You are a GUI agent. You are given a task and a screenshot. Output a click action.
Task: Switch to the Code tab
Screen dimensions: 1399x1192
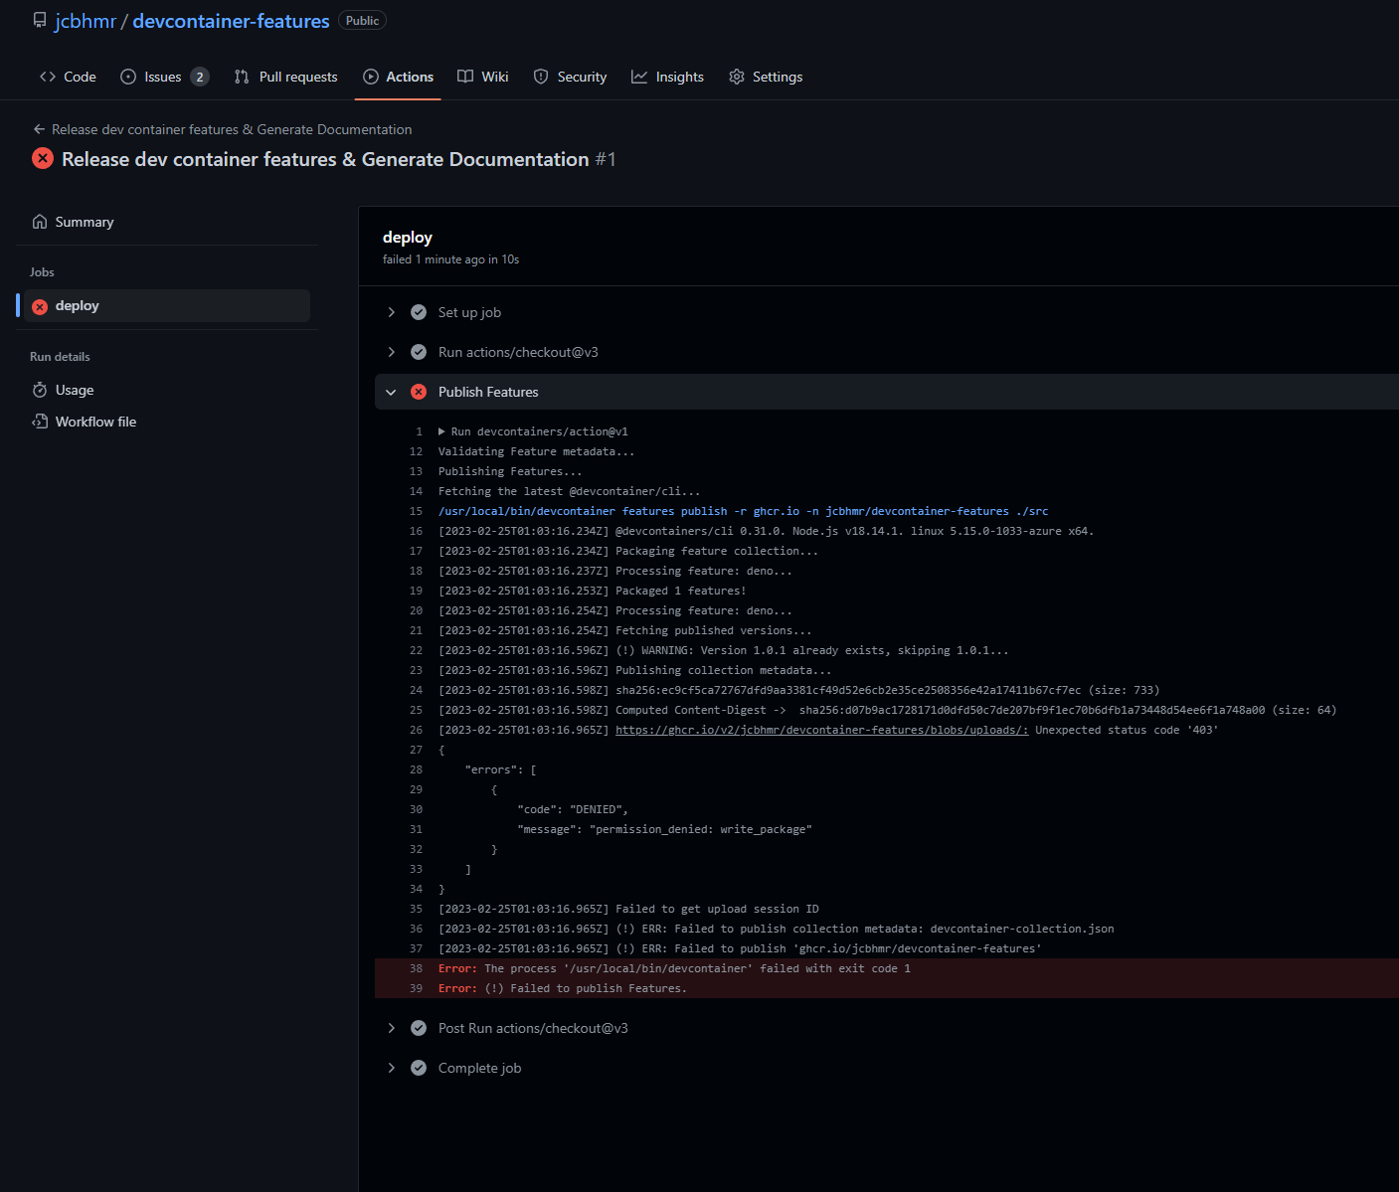pos(67,77)
